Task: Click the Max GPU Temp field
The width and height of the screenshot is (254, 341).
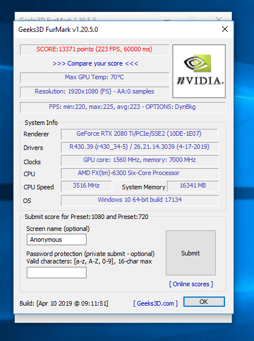Action: 95,78
